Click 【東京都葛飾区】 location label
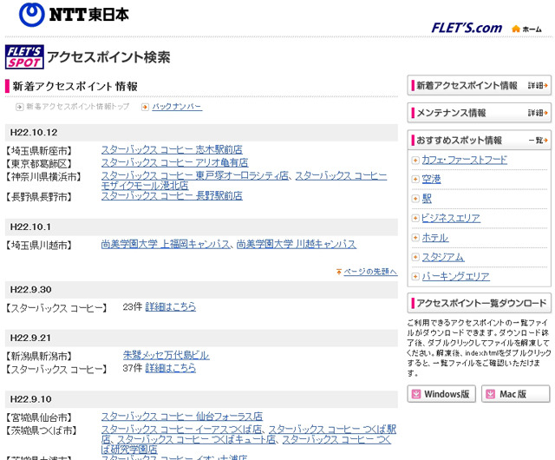 (x=39, y=164)
